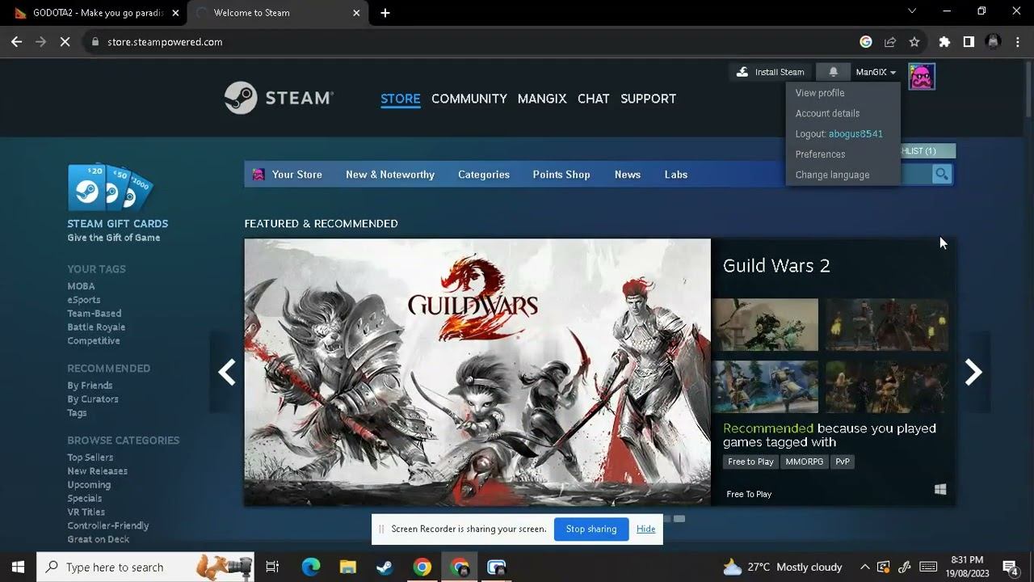
Task: Visit the SUPPORT page
Action: [x=649, y=99]
